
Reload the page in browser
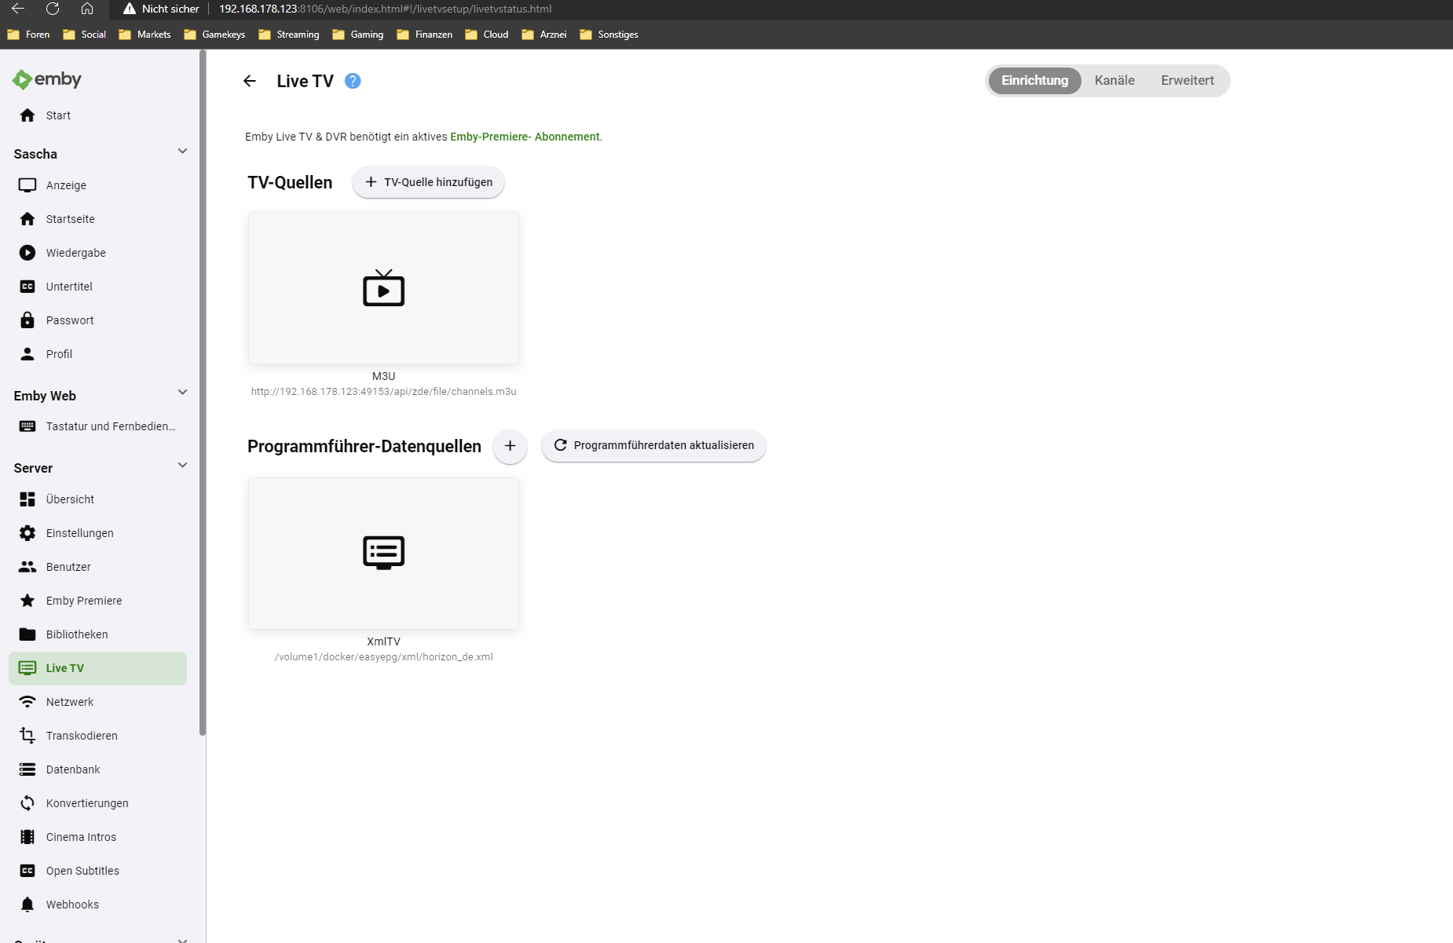point(53,9)
